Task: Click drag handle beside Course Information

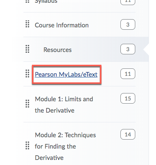Action: pyautogui.click(x=27, y=24)
